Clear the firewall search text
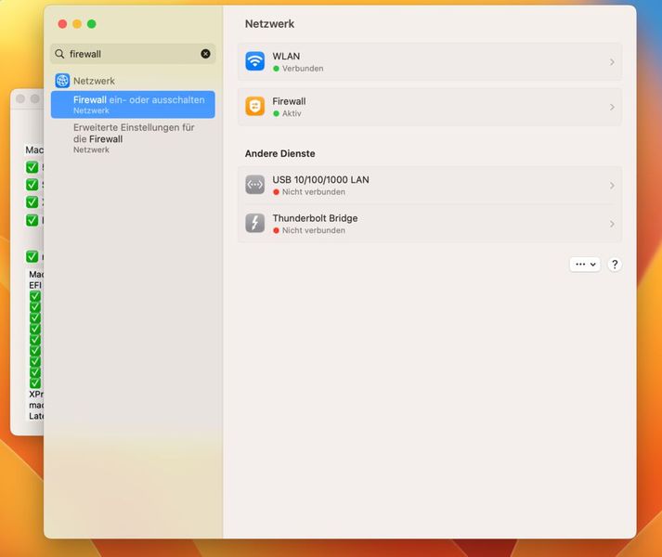This screenshot has height=557, width=662. click(205, 54)
